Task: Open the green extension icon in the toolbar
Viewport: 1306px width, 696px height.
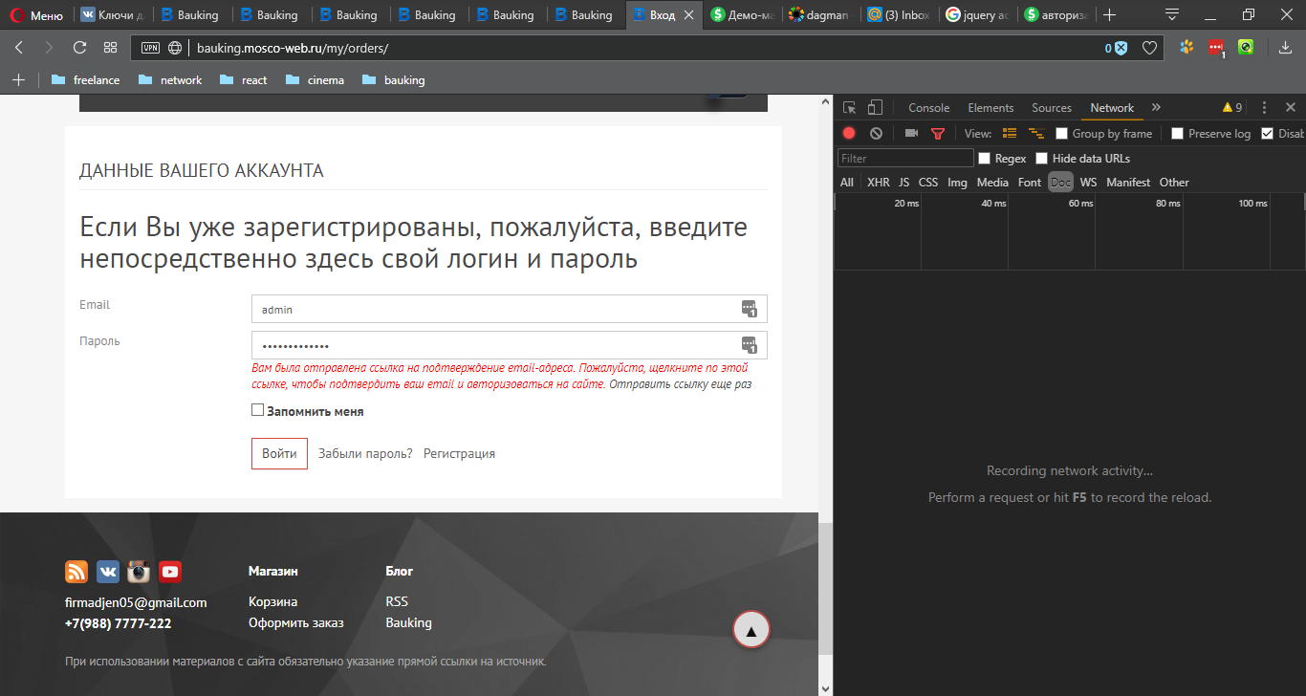Action: pos(1246,47)
